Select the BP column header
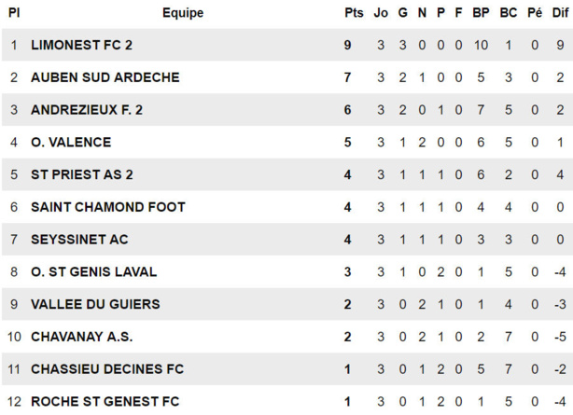The image size is (573, 415). 481,13
